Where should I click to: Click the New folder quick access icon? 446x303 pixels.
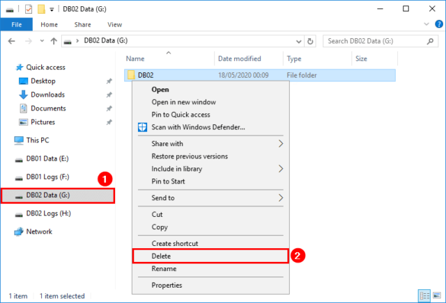(41, 9)
